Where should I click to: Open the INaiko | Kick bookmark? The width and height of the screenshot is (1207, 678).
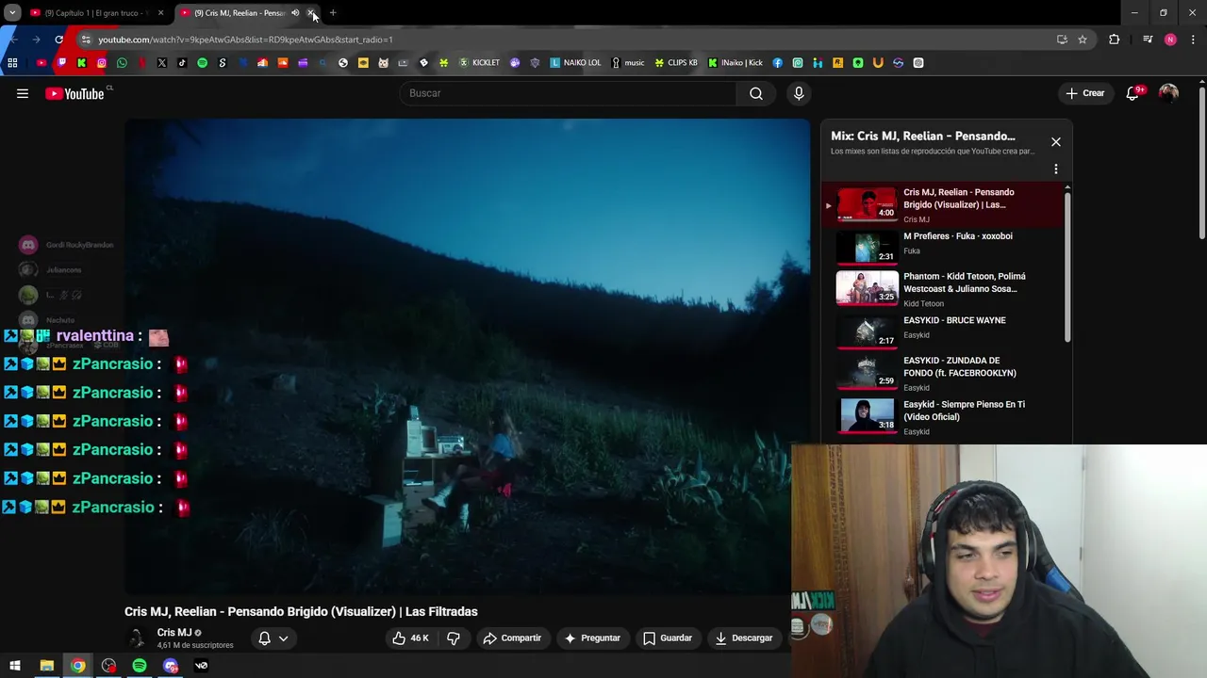point(736,63)
